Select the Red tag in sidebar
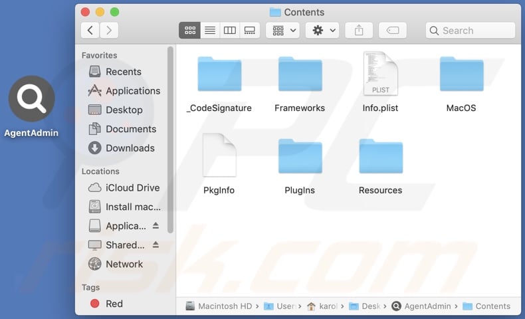Screen dimensions: 525x319 [x=114, y=304]
